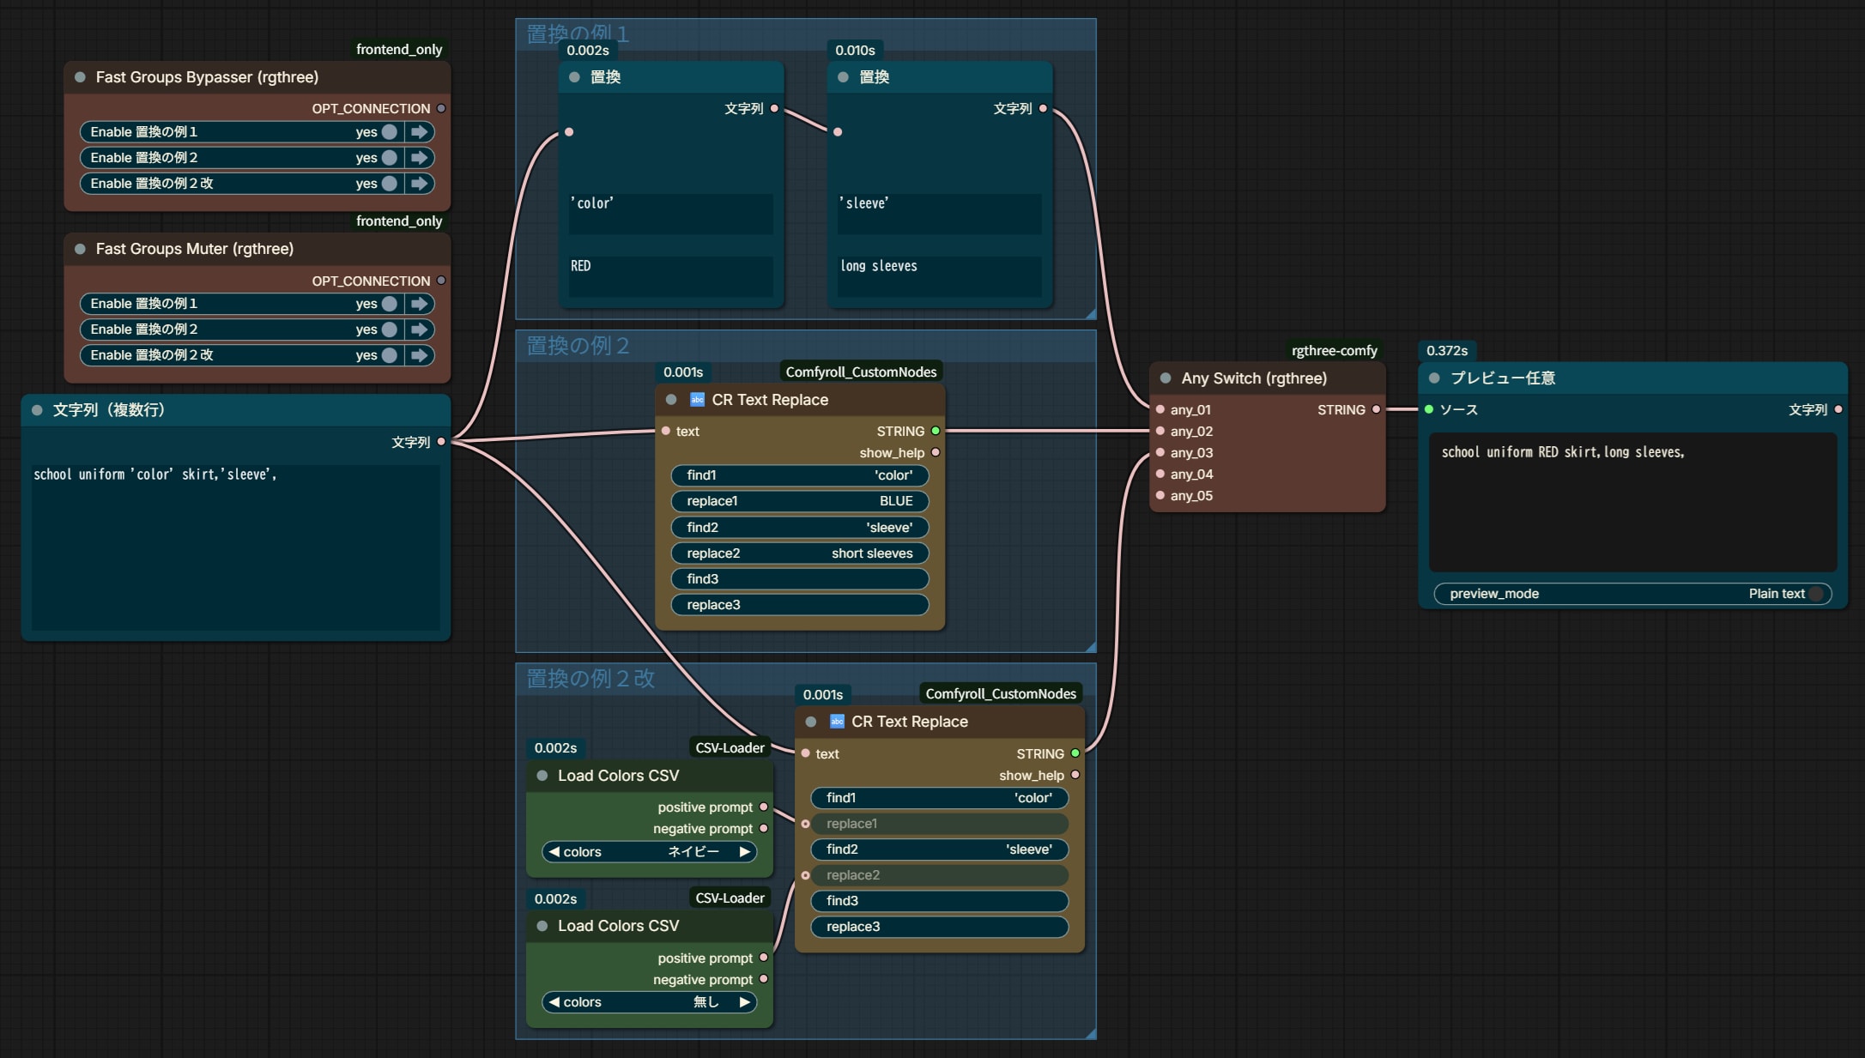Select previous color before 無し with left arrow
This screenshot has width=1865, height=1058.
point(554,1002)
